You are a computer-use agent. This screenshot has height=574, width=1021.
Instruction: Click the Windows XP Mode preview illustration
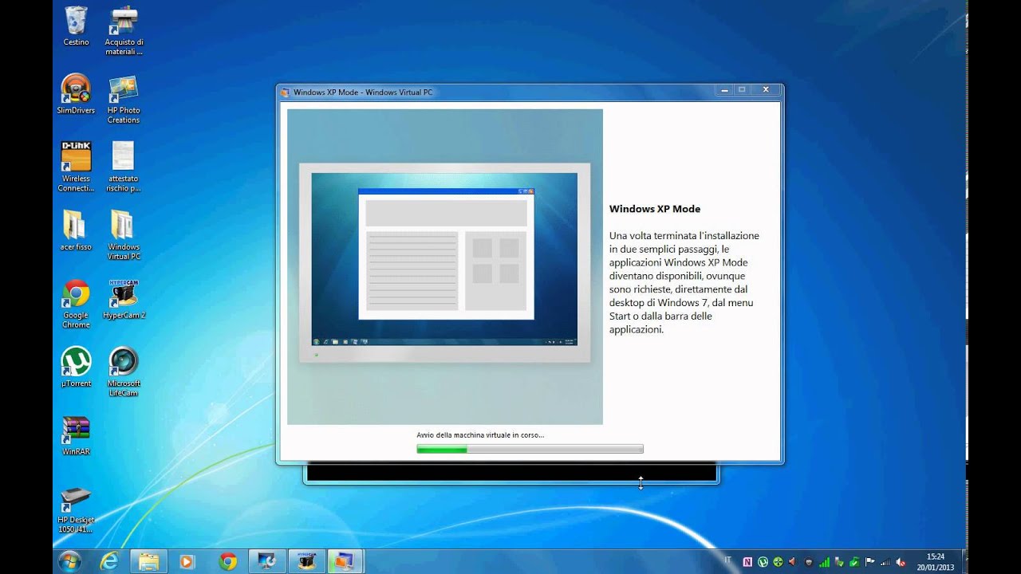(445, 266)
